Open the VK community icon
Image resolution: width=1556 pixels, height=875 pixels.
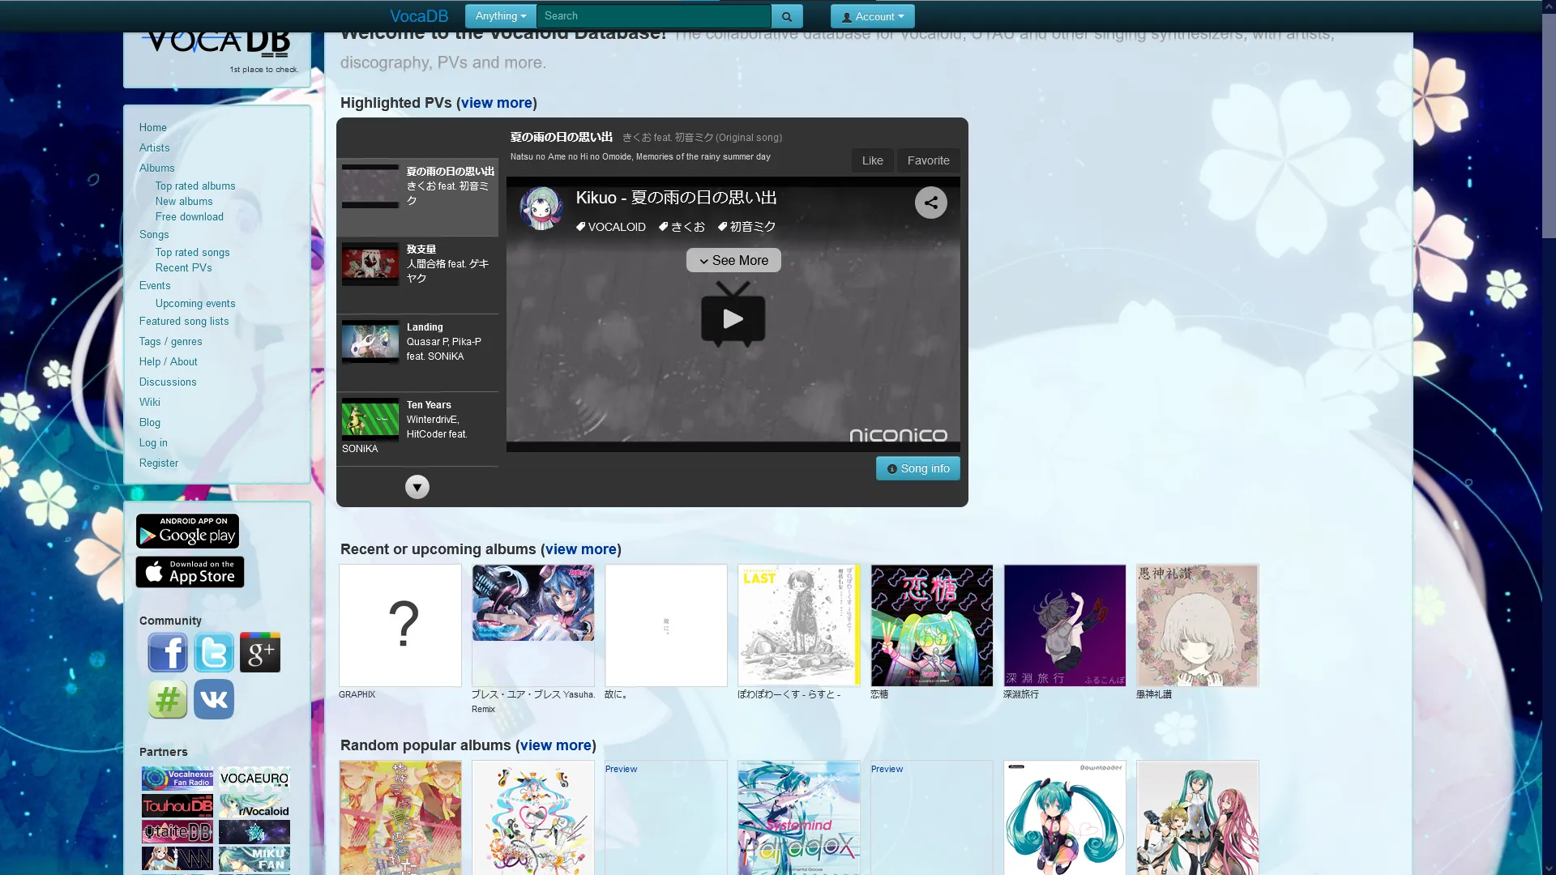214,699
